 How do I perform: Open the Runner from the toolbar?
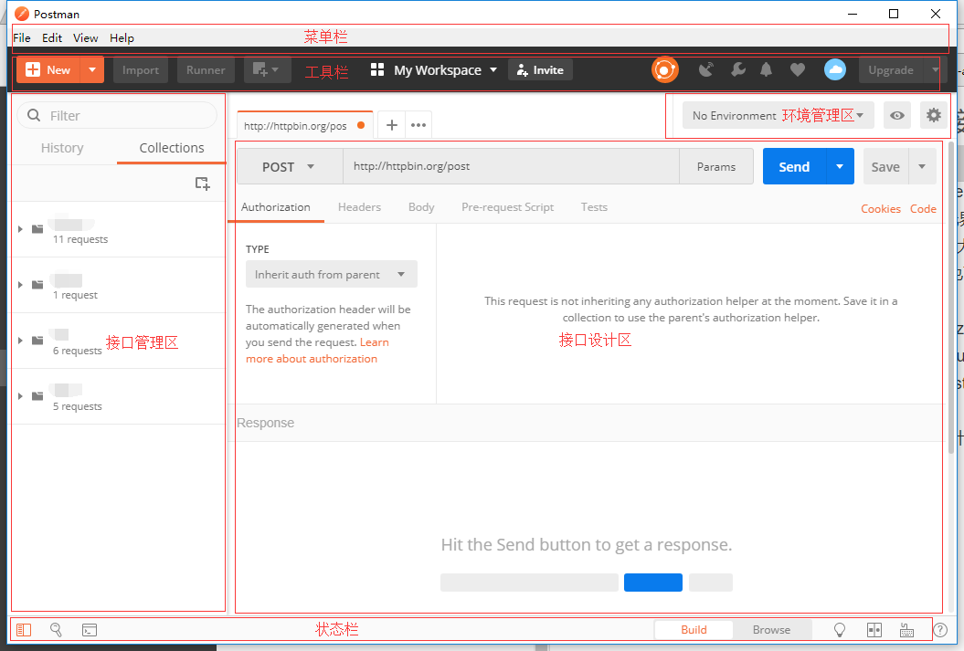(x=206, y=70)
